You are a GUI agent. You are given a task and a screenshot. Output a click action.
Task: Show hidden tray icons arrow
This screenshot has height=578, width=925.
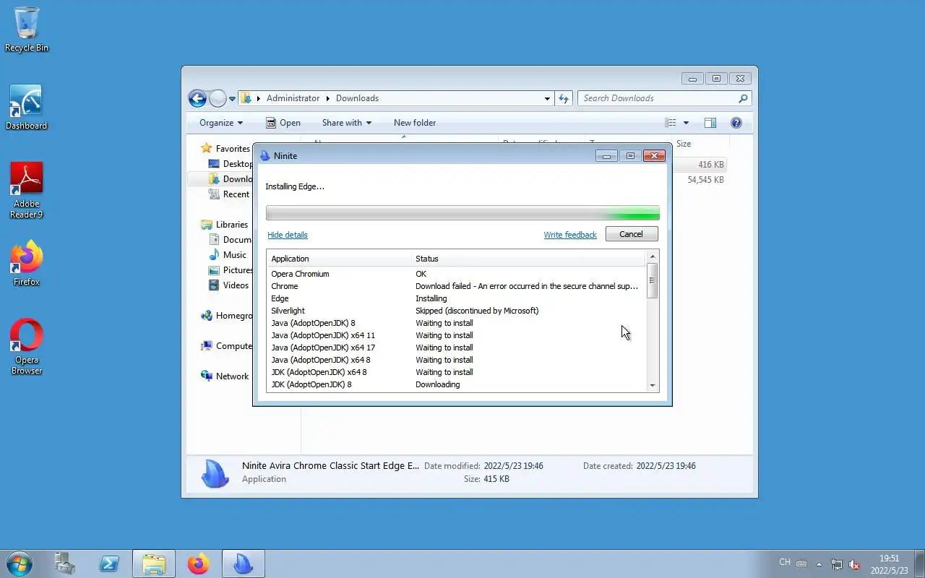point(819,564)
